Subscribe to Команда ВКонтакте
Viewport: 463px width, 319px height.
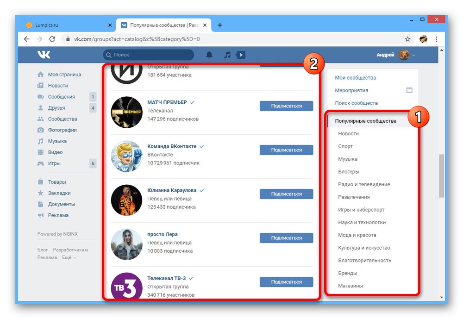tap(286, 150)
